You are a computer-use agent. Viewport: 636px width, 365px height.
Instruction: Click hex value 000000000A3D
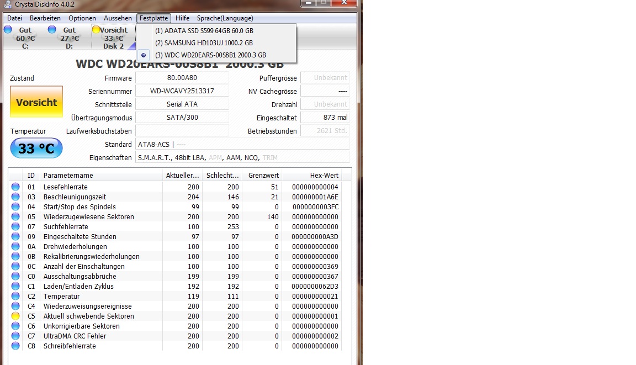(315, 236)
